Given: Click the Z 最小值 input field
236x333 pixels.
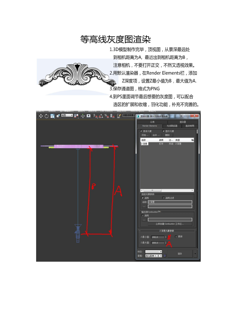Looking at the screenshot, I should (x=158, y=237).
